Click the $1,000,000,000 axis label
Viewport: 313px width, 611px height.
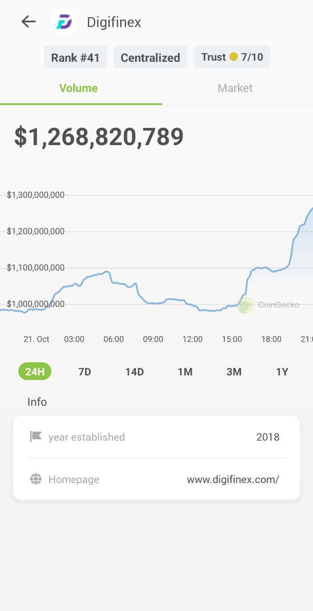click(36, 304)
